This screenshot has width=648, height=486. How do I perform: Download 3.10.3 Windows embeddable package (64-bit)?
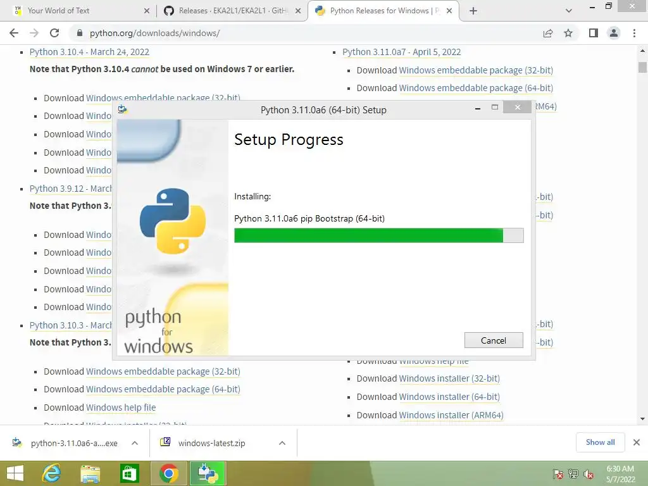(x=163, y=389)
